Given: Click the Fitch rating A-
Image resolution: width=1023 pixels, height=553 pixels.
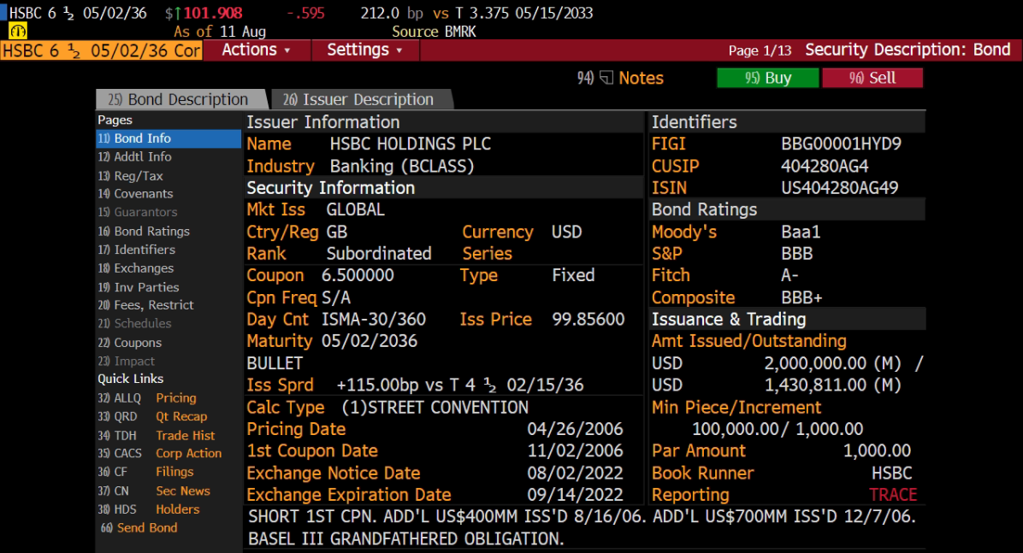Looking at the screenshot, I should (789, 275).
